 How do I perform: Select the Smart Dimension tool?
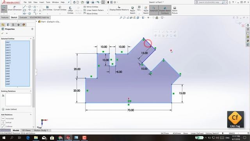tap(15, 8)
